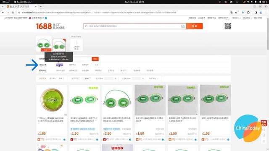Click the battery 100% indicator

coord(263,2)
